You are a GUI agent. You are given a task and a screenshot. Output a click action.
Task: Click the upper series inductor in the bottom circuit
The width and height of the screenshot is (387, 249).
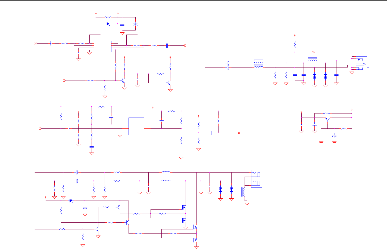[166, 172]
